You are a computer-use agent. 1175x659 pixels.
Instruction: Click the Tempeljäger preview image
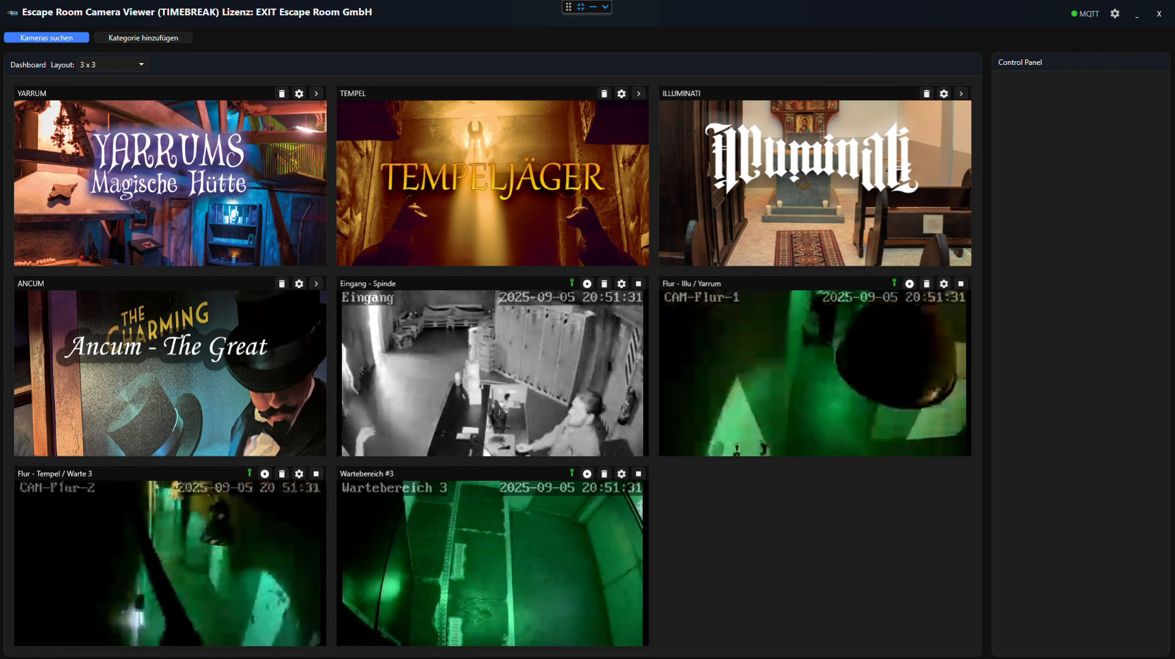point(493,183)
